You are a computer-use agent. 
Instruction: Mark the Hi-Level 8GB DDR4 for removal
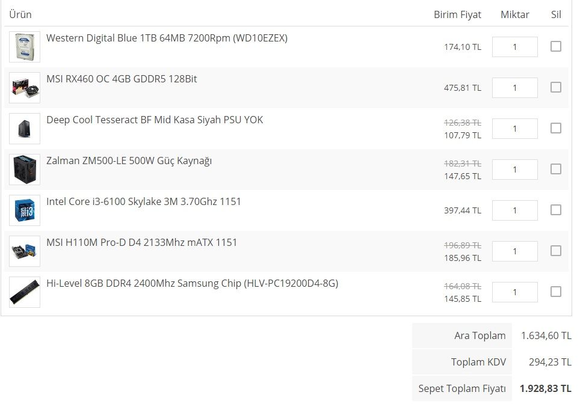point(556,292)
